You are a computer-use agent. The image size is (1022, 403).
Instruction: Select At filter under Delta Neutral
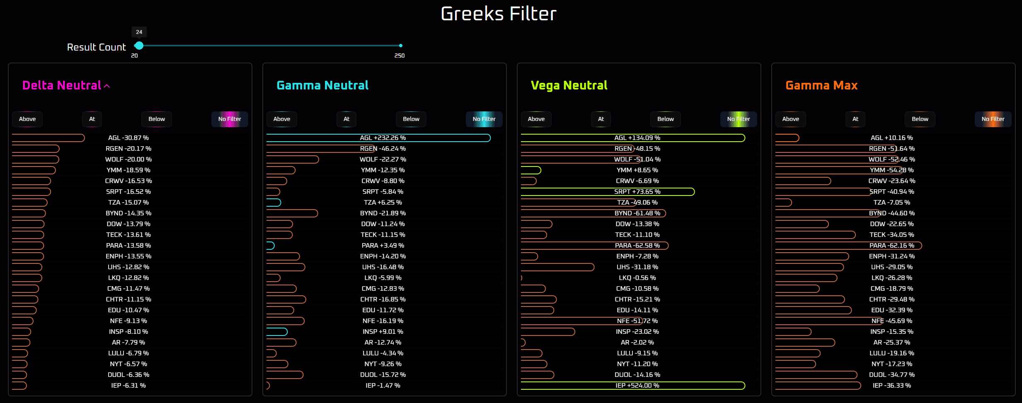[x=92, y=119]
